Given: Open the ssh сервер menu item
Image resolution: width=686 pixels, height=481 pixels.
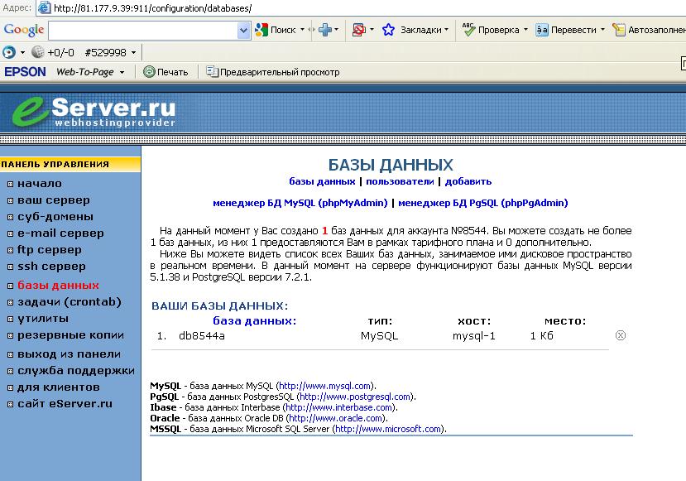Looking at the screenshot, I should [51, 267].
